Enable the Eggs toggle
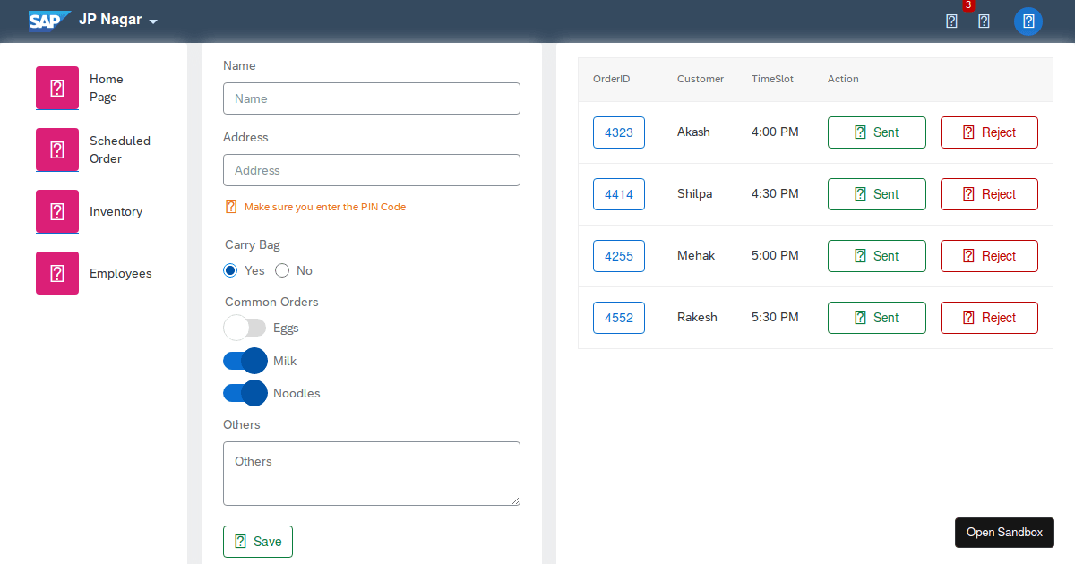 (244, 328)
